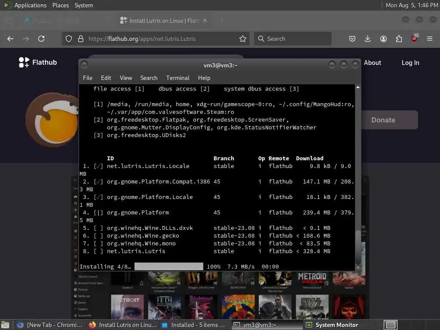Viewport: 440px width, 330px height.
Task: Click the terminal installing progress bar
Action: click(168, 266)
